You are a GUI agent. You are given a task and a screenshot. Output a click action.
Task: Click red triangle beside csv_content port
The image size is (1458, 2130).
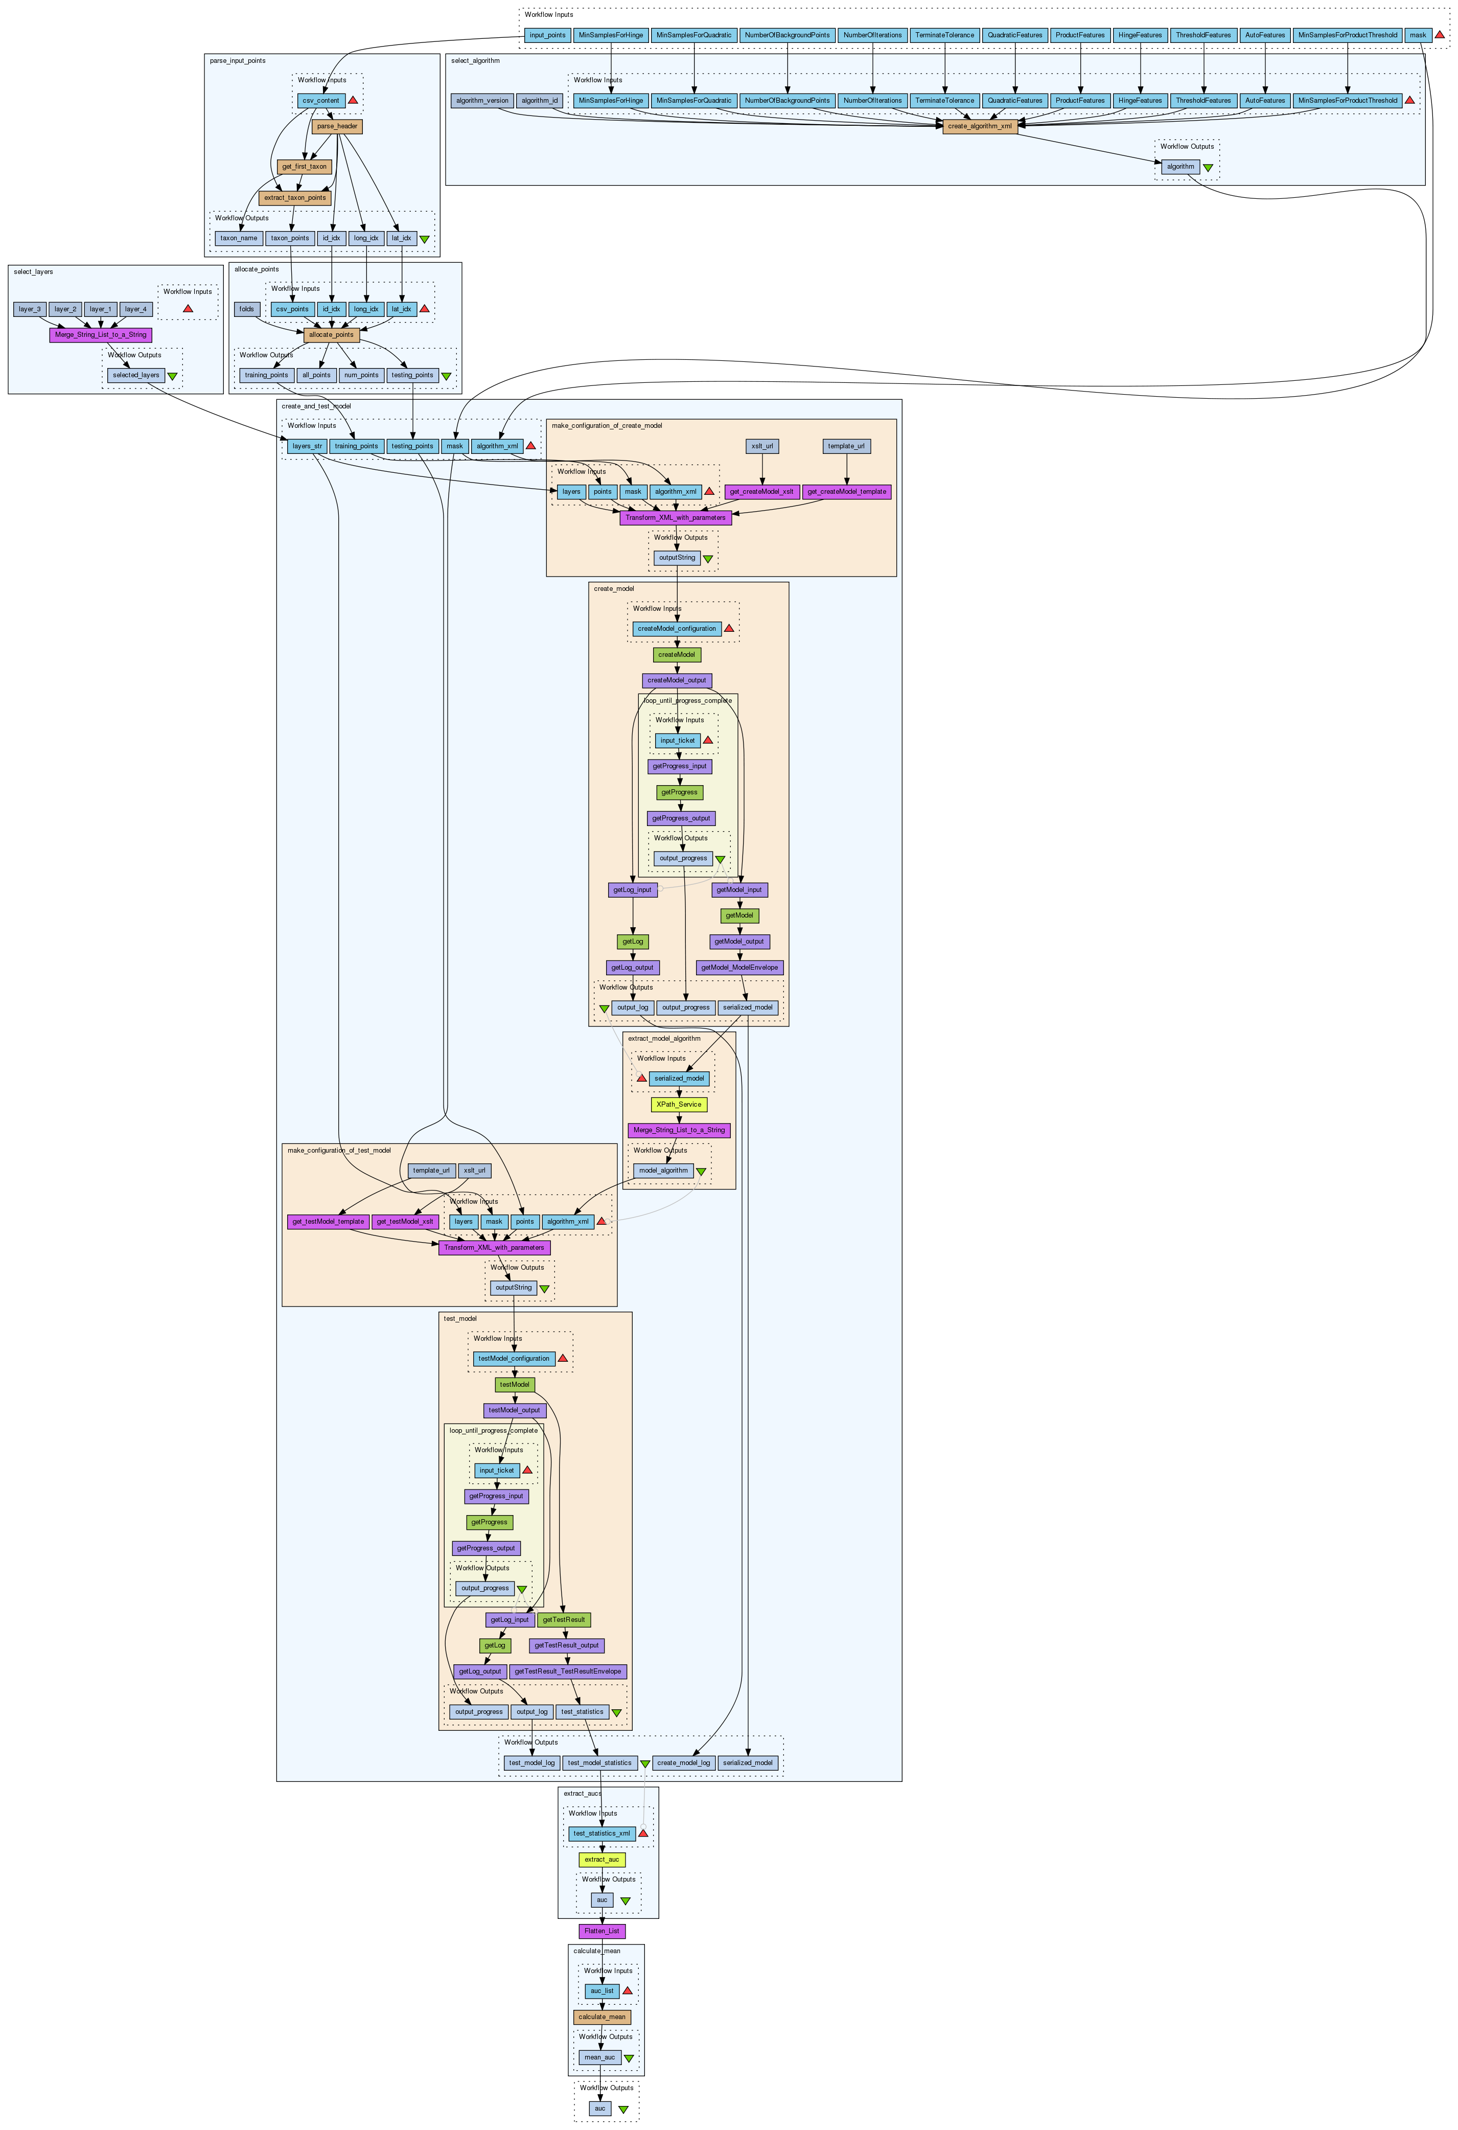pos(353,101)
